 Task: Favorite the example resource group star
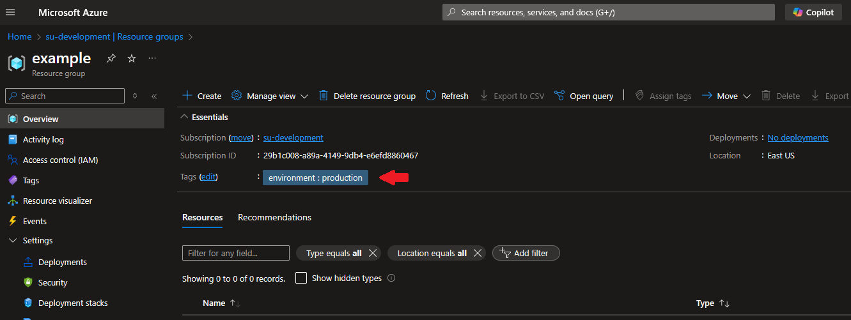click(132, 58)
